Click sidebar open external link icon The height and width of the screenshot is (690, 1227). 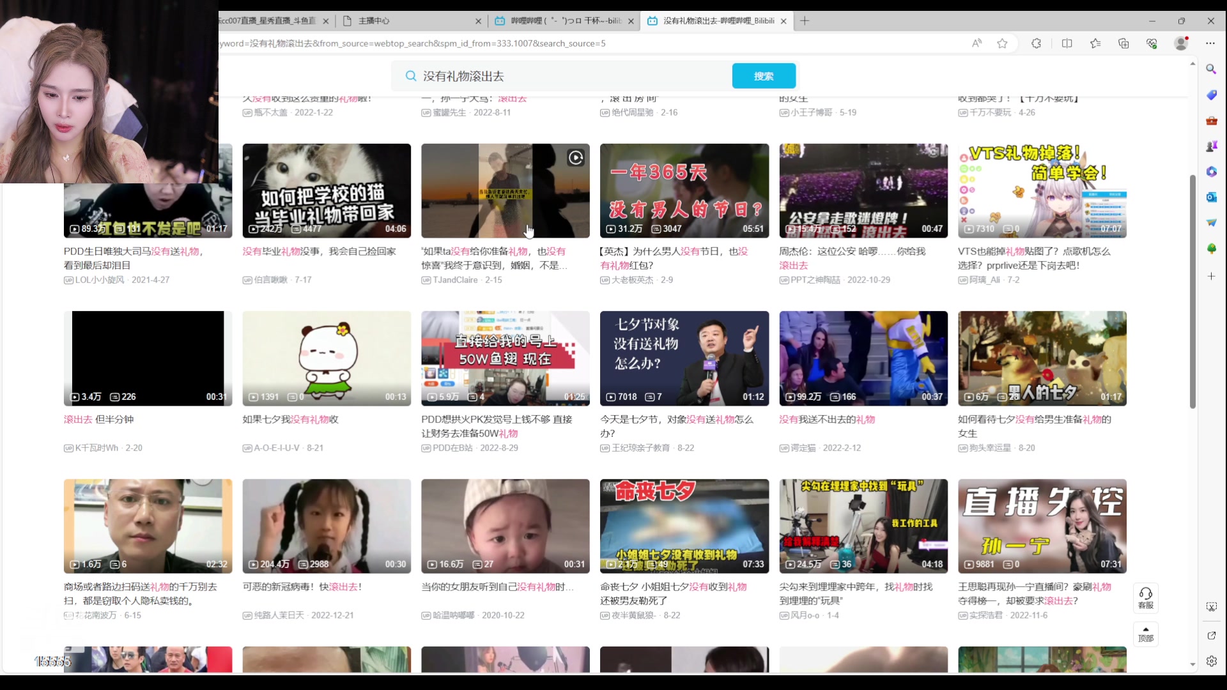pyautogui.click(x=1211, y=636)
